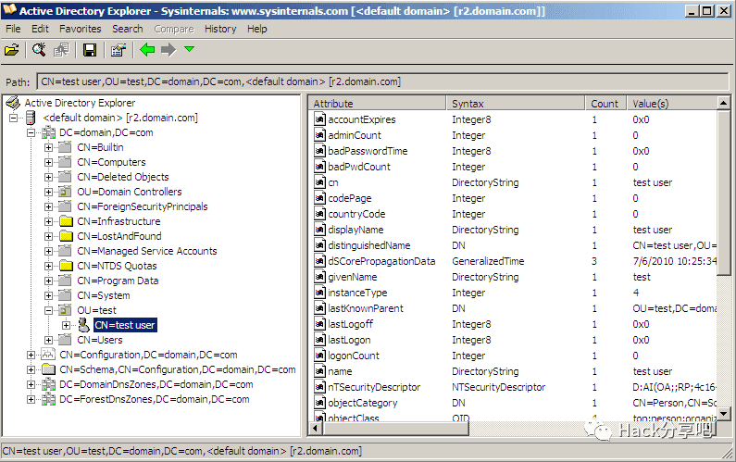Open the History menu
The width and height of the screenshot is (736, 462).
point(220,29)
